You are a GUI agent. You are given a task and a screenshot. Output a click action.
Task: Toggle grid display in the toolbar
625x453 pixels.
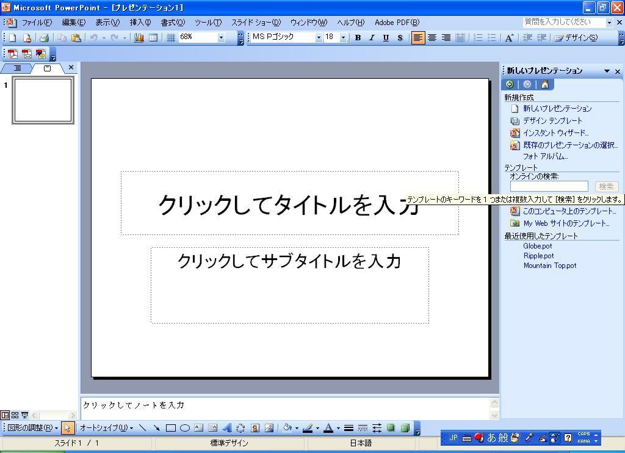171,38
